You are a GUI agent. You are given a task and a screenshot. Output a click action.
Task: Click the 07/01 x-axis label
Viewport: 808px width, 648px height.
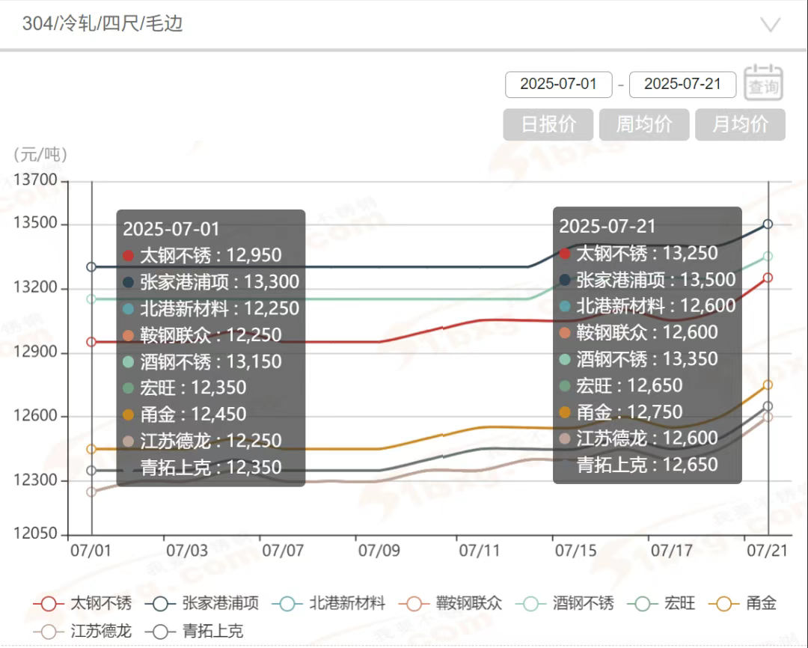(91, 551)
